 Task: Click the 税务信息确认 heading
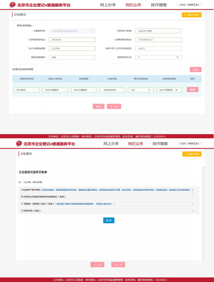pos(25,25)
